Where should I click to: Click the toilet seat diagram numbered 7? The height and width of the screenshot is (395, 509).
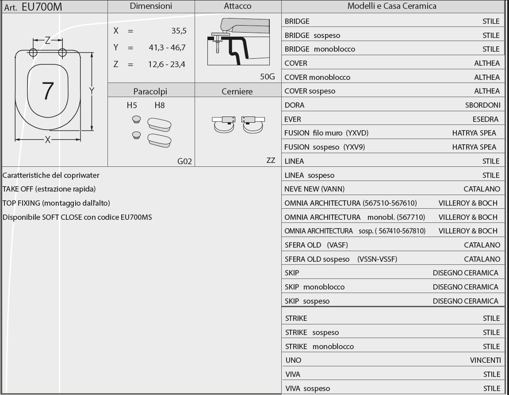pos(48,91)
